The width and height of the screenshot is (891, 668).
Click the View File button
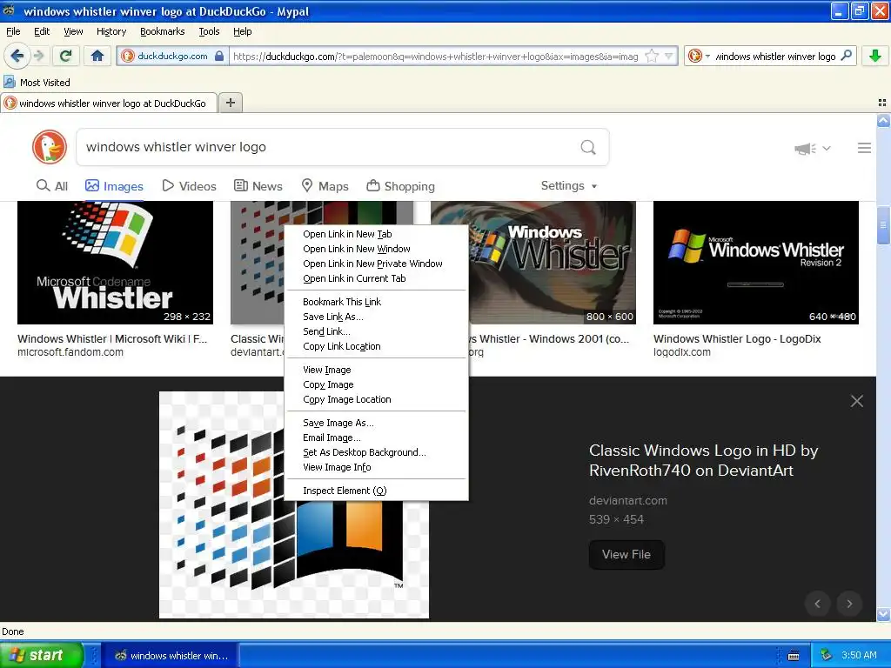tap(626, 554)
